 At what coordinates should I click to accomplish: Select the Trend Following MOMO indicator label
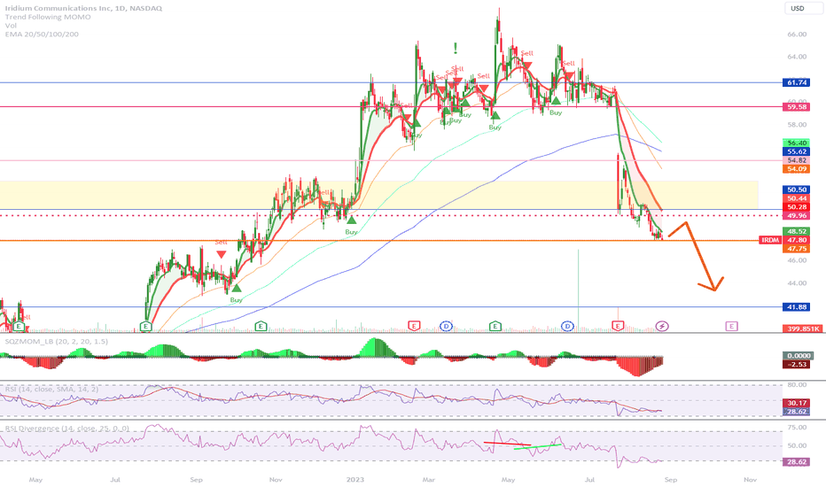point(48,17)
